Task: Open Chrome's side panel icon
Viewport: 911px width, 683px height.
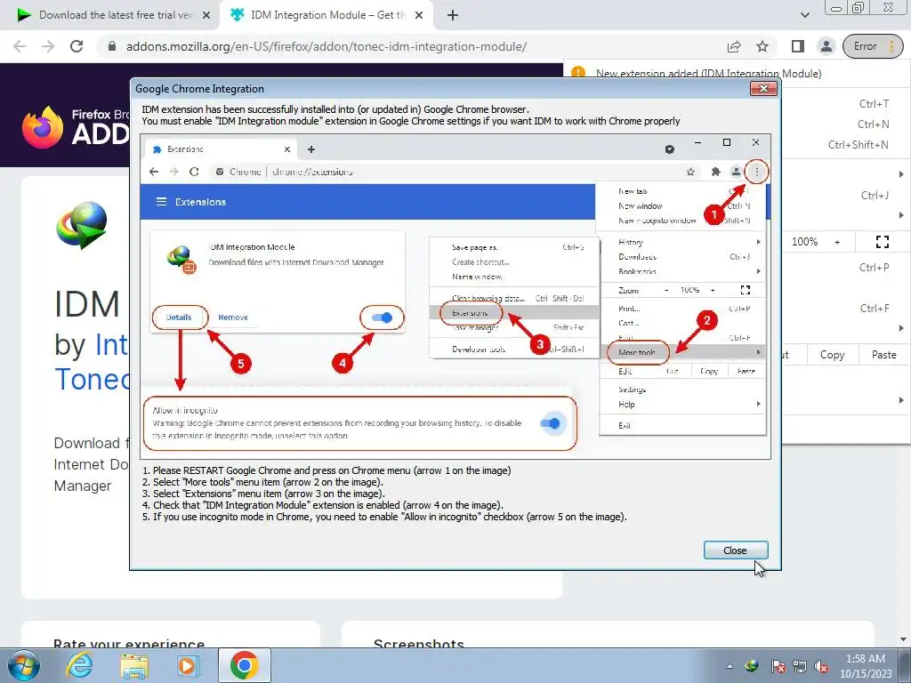Action: click(798, 46)
